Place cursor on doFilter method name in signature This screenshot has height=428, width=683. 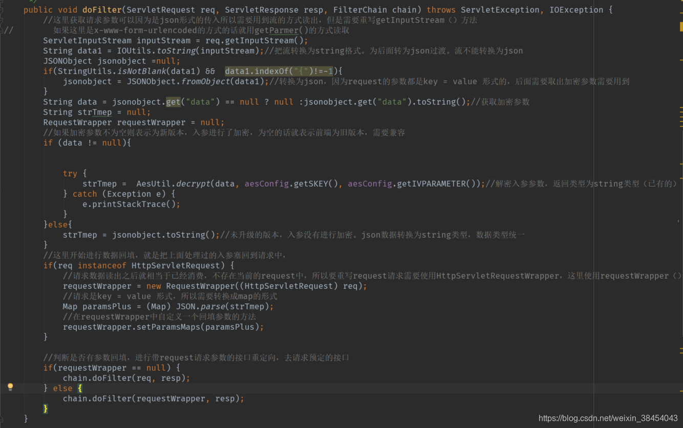pyautogui.click(x=102, y=10)
